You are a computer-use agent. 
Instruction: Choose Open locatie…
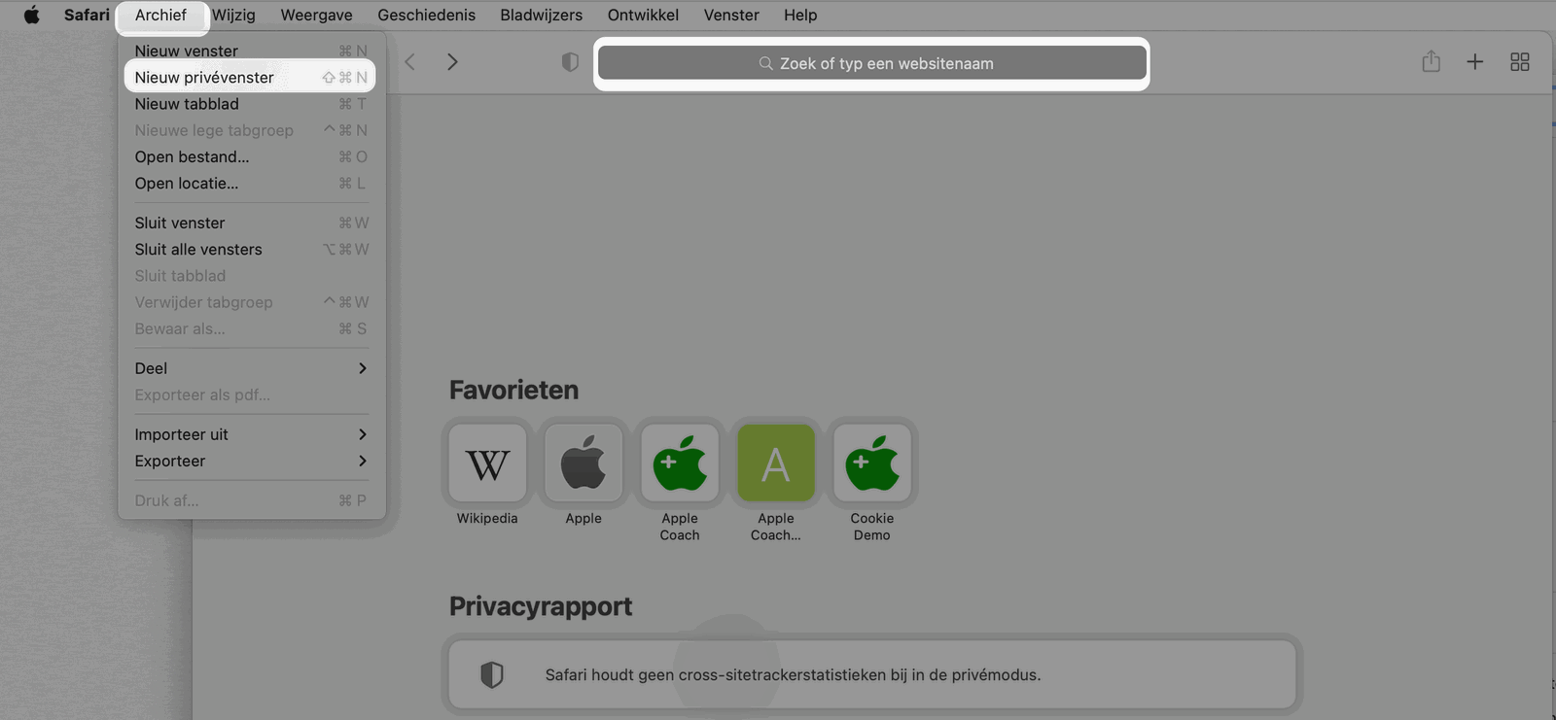click(251, 183)
